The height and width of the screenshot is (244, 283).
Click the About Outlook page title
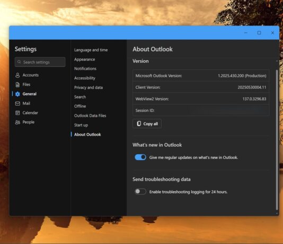point(153,49)
